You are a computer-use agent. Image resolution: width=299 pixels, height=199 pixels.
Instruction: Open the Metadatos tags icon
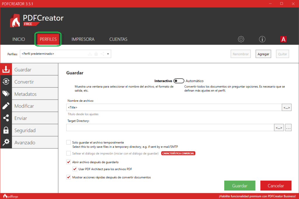[x=6, y=94]
